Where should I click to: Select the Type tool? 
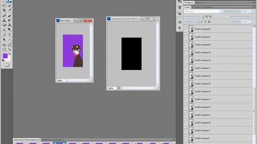pos(9,35)
